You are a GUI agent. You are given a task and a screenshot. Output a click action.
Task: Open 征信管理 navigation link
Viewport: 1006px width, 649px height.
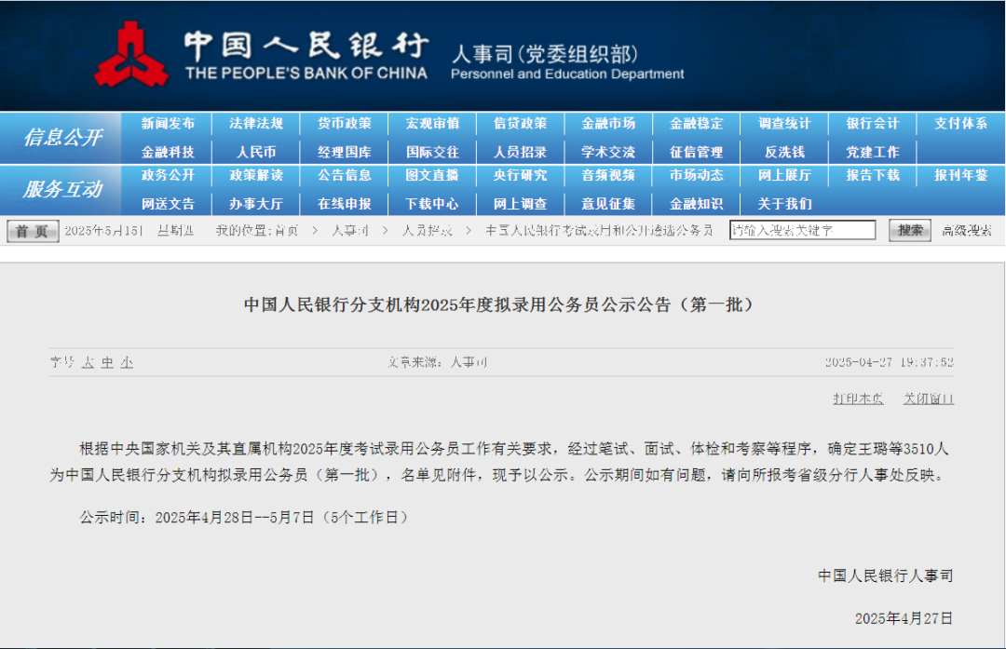point(697,152)
